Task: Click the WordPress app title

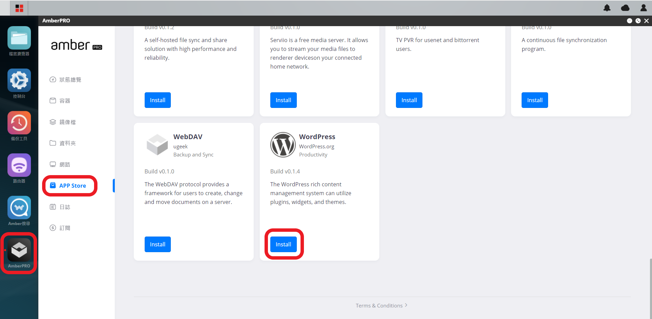Action: click(x=317, y=137)
